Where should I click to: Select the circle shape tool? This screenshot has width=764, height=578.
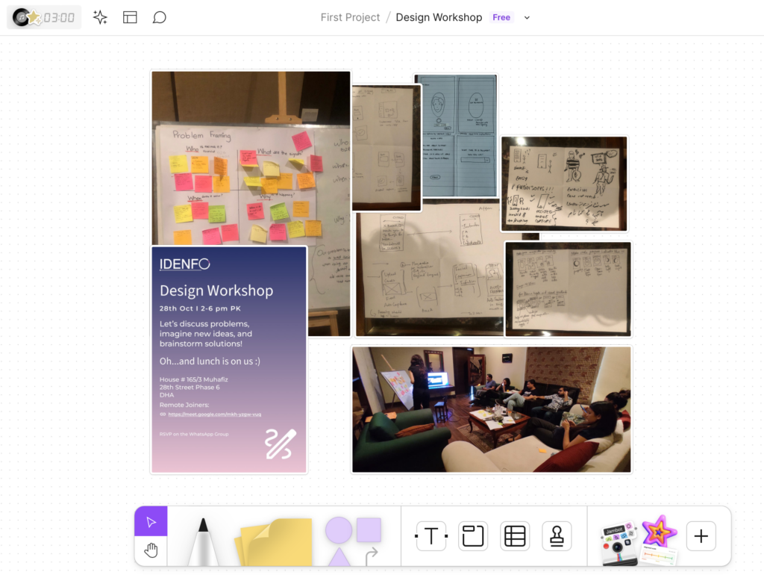(x=339, y=529)
